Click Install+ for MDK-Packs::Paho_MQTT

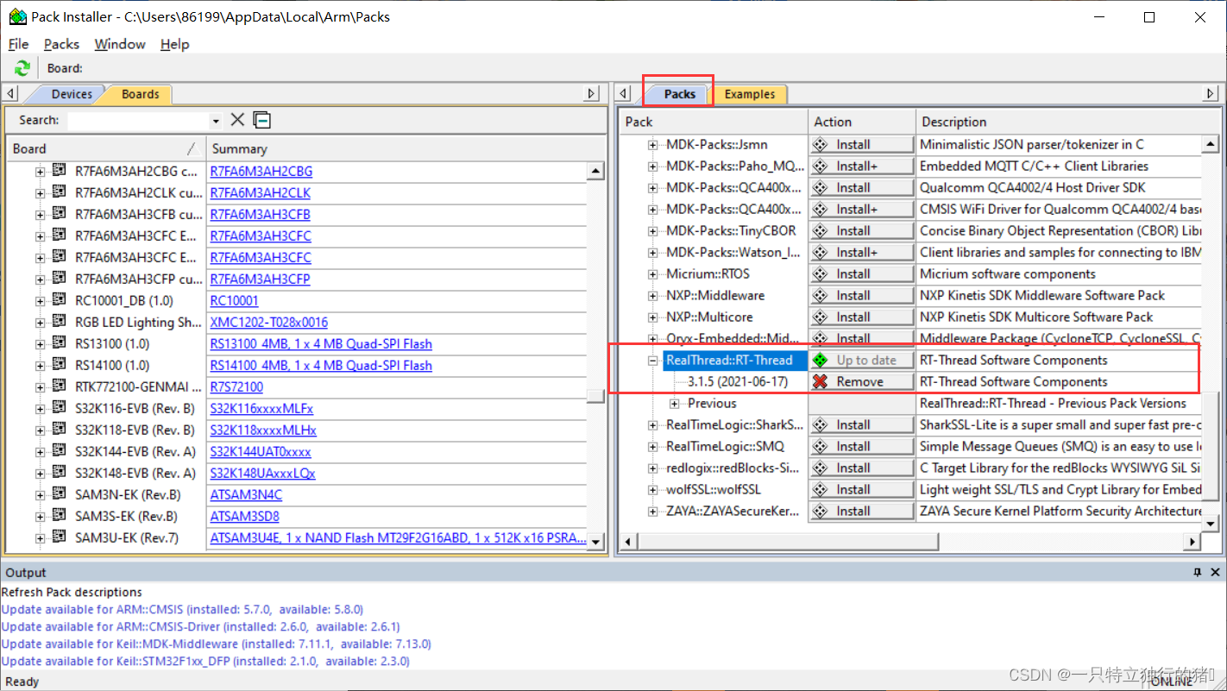pyautogui.click(x=861, y=166)
